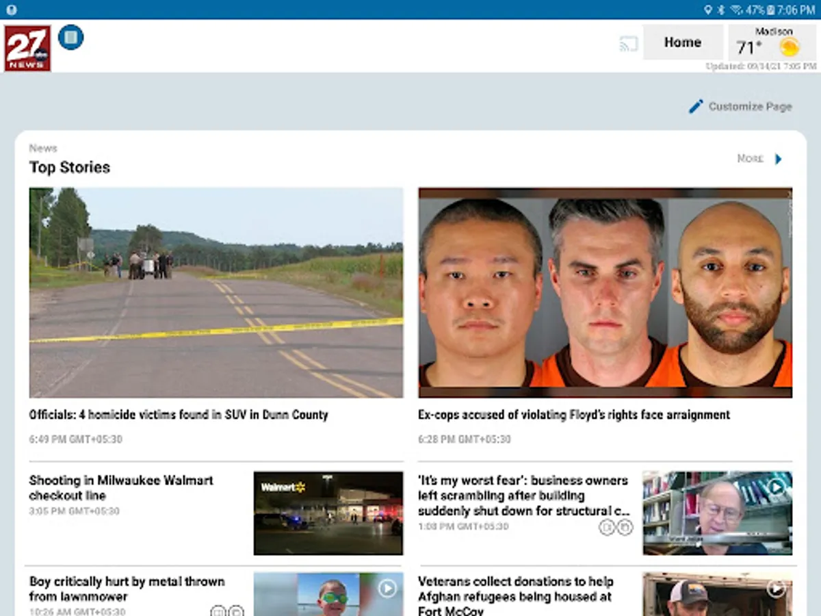Open 'Shooting in Milwaukee Walmart checkout line' story
This screenshot has width=821, height=616.
click(x=121, y=488)
